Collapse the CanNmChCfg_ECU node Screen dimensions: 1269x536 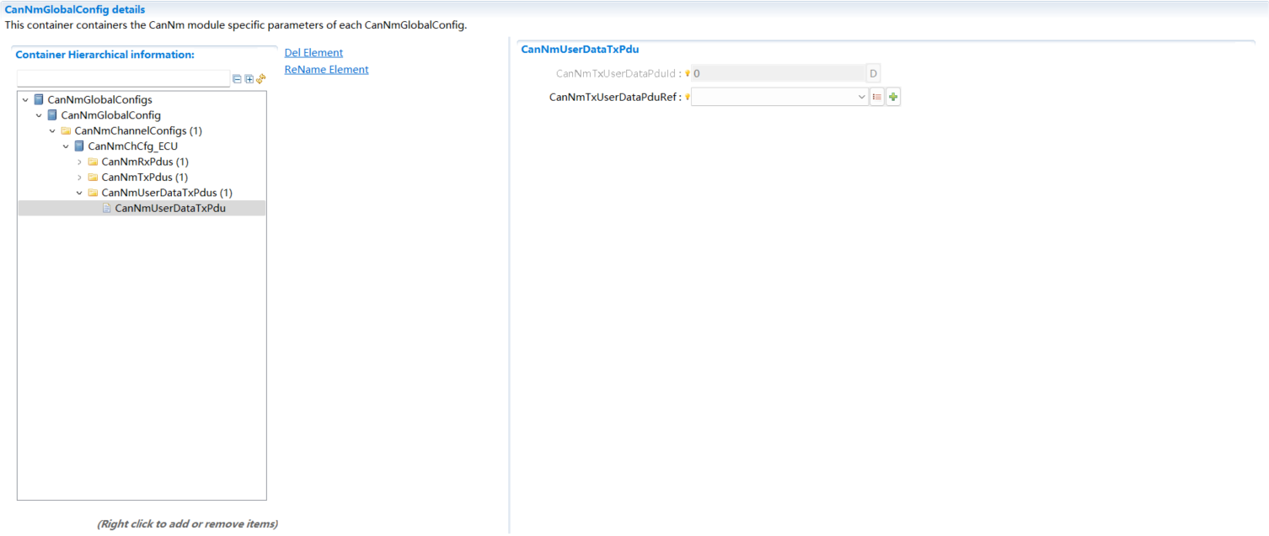coord(67,146)
